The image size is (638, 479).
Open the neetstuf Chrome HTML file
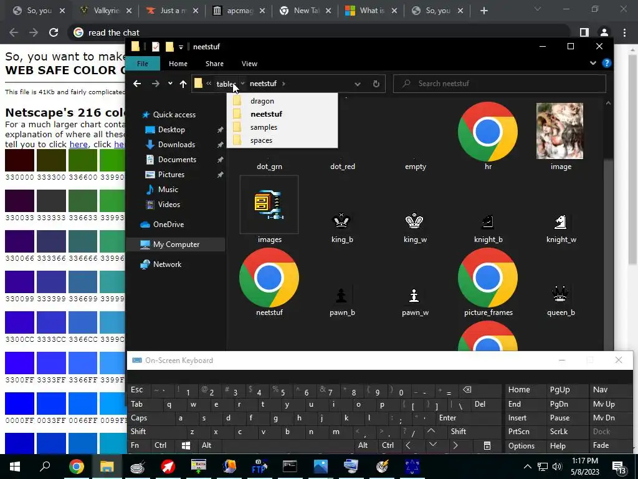(269, 278)
